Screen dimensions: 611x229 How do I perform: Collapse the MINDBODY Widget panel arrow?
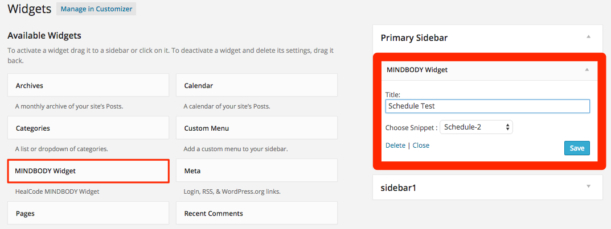click(587, 69)
